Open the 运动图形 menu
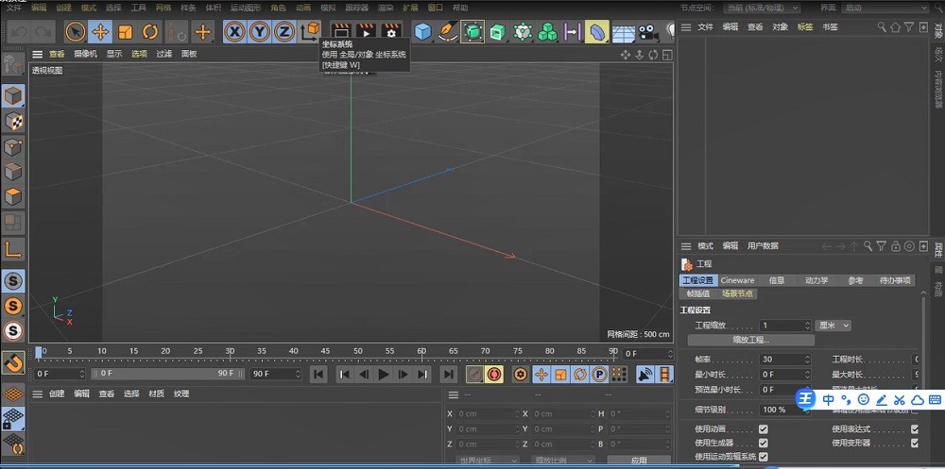 coord(245,8)
